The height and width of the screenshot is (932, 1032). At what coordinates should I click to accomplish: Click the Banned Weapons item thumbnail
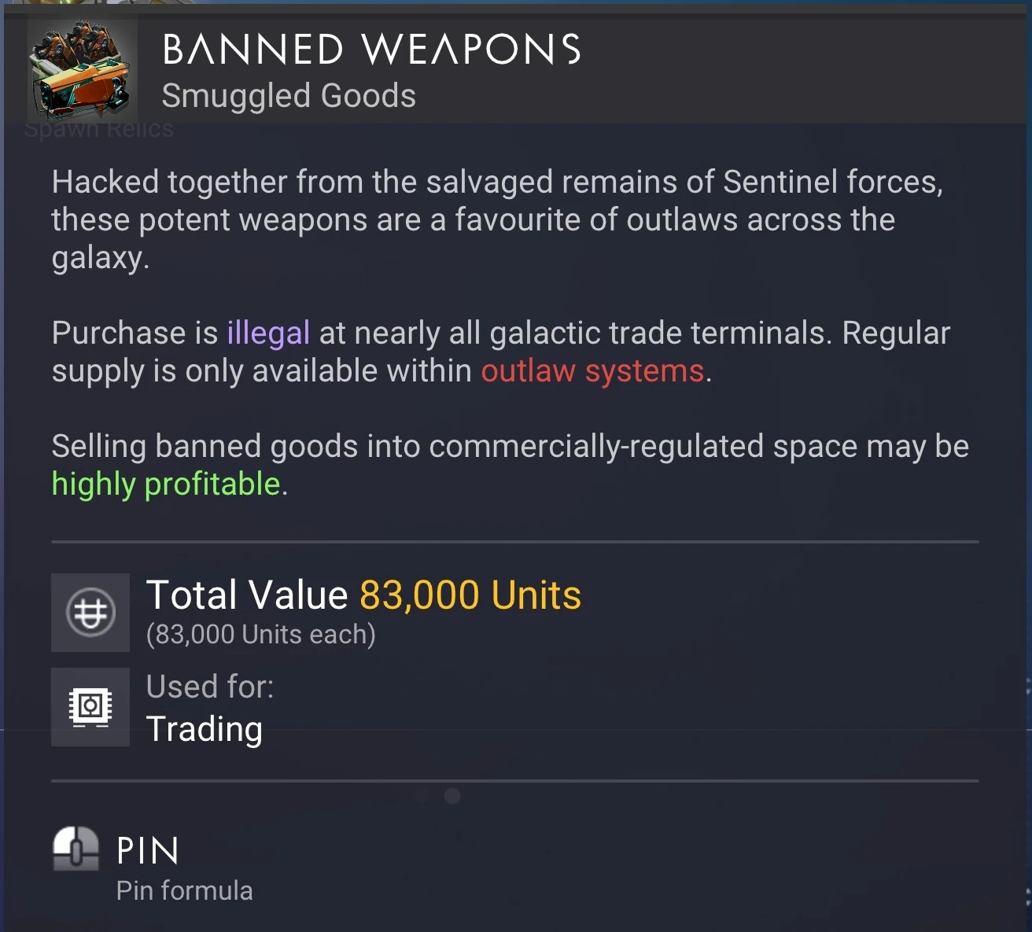(82, 68)
